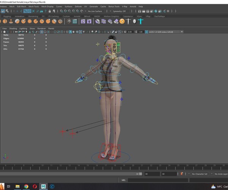The height and width of the screenshot is (190, 228).
Task: Click the orange S shelf icon
Action: (x=122, y=21)
